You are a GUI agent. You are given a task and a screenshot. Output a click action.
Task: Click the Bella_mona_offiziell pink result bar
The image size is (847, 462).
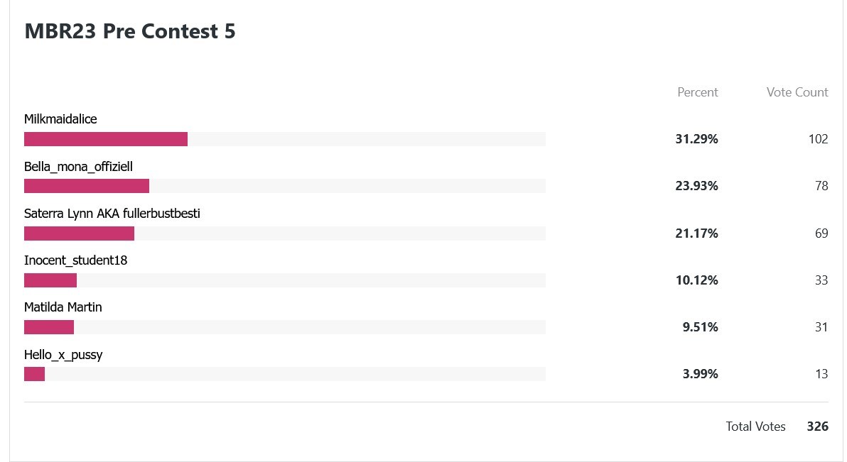87,186
